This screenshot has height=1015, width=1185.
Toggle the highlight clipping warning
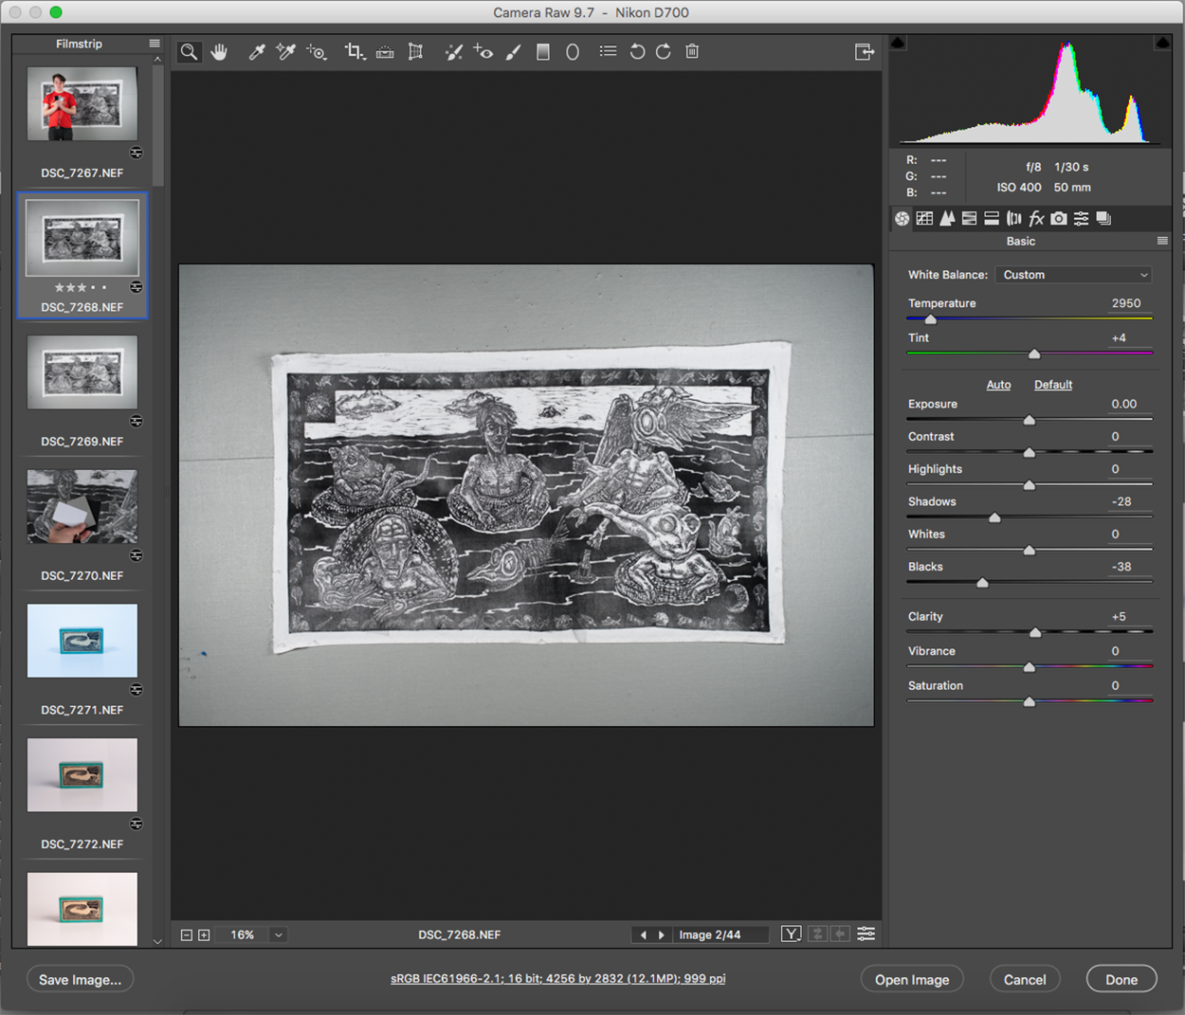[x=1162, y=43]
